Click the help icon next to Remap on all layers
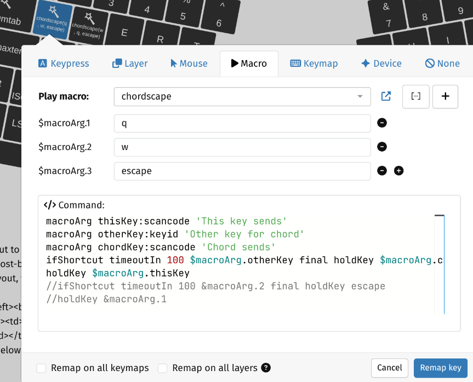The height and width of the screenshot is (382, 473). [x=266, y=368]
